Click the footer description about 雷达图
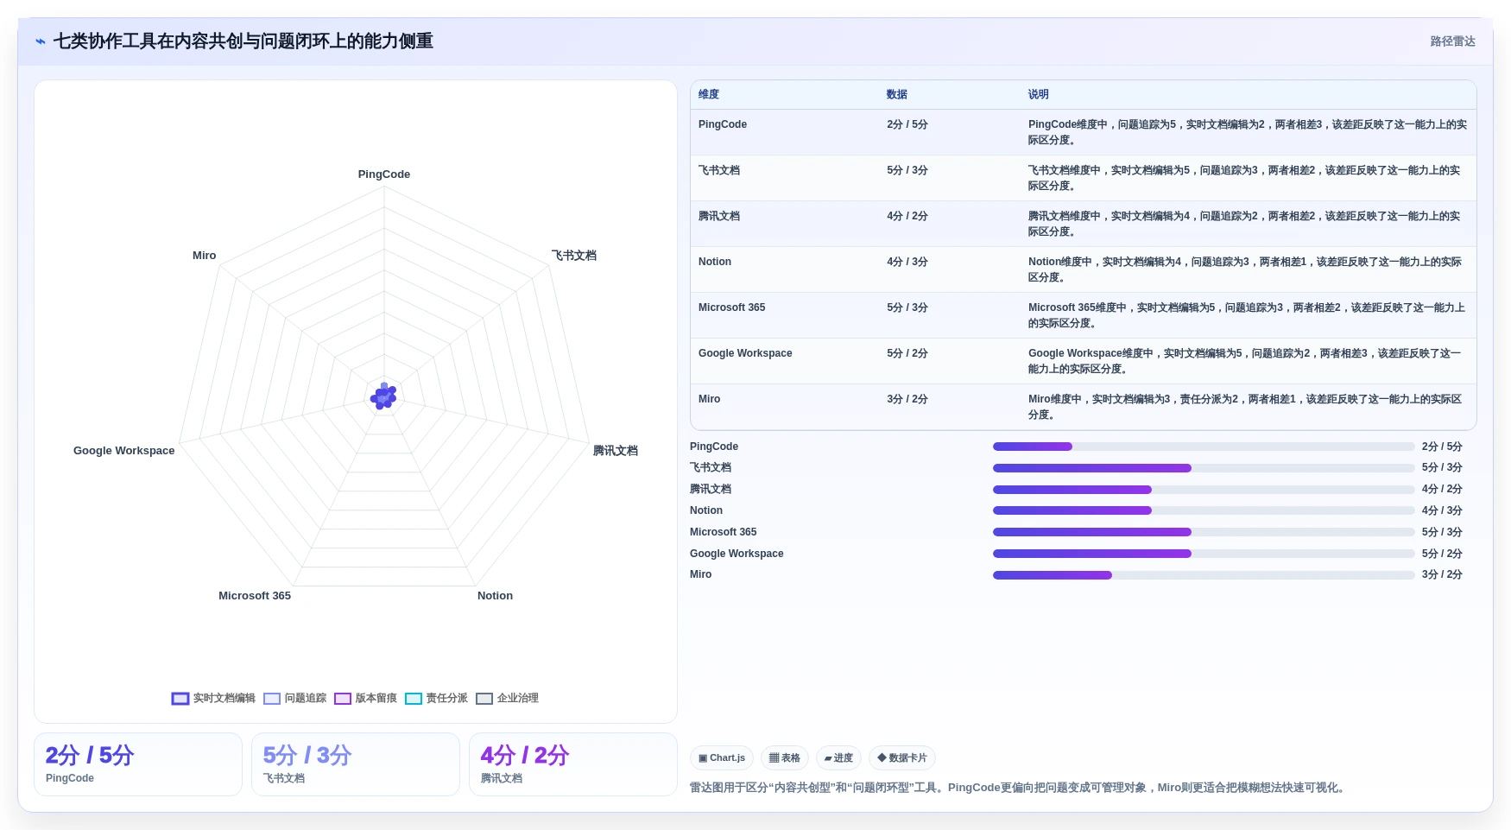 click(x=1019, y=788)
